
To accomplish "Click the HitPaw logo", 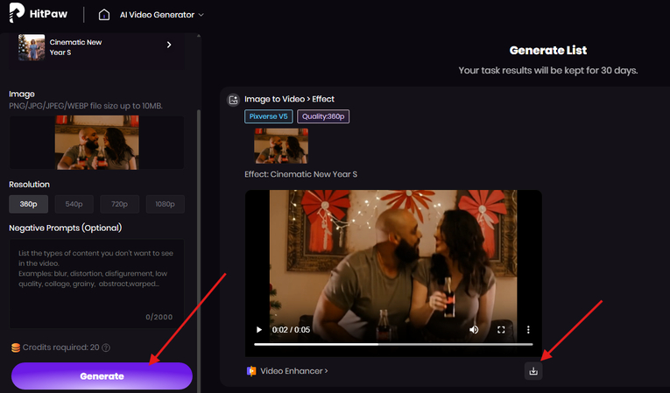I will click(38, 13).
